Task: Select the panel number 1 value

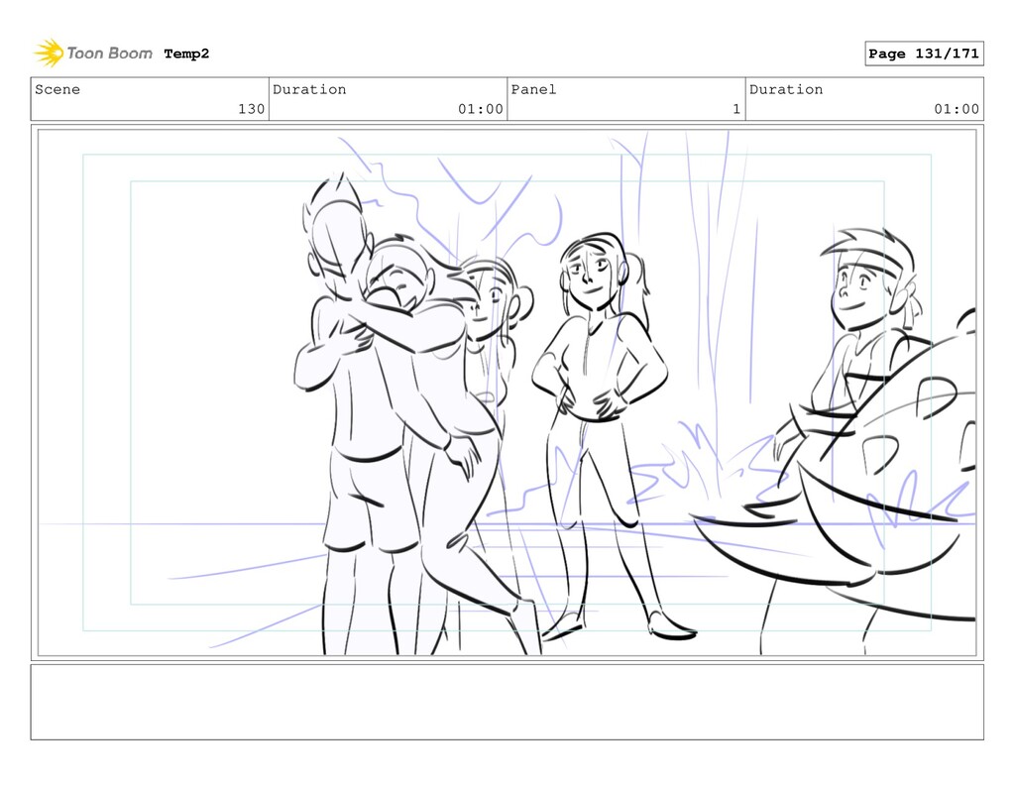Action: [x=736, y=109]
